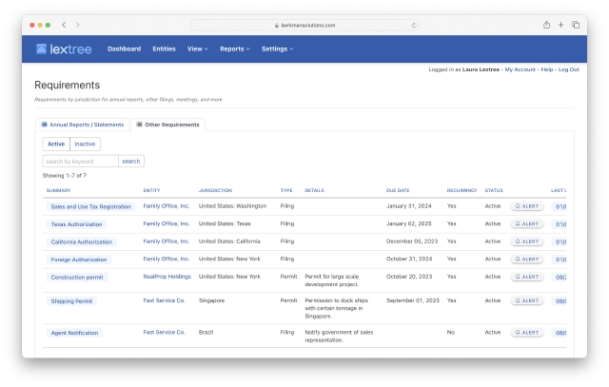Screen dimensions: 609x387
Task: Sort by the Jurisdiction column header
Action: 215,190
